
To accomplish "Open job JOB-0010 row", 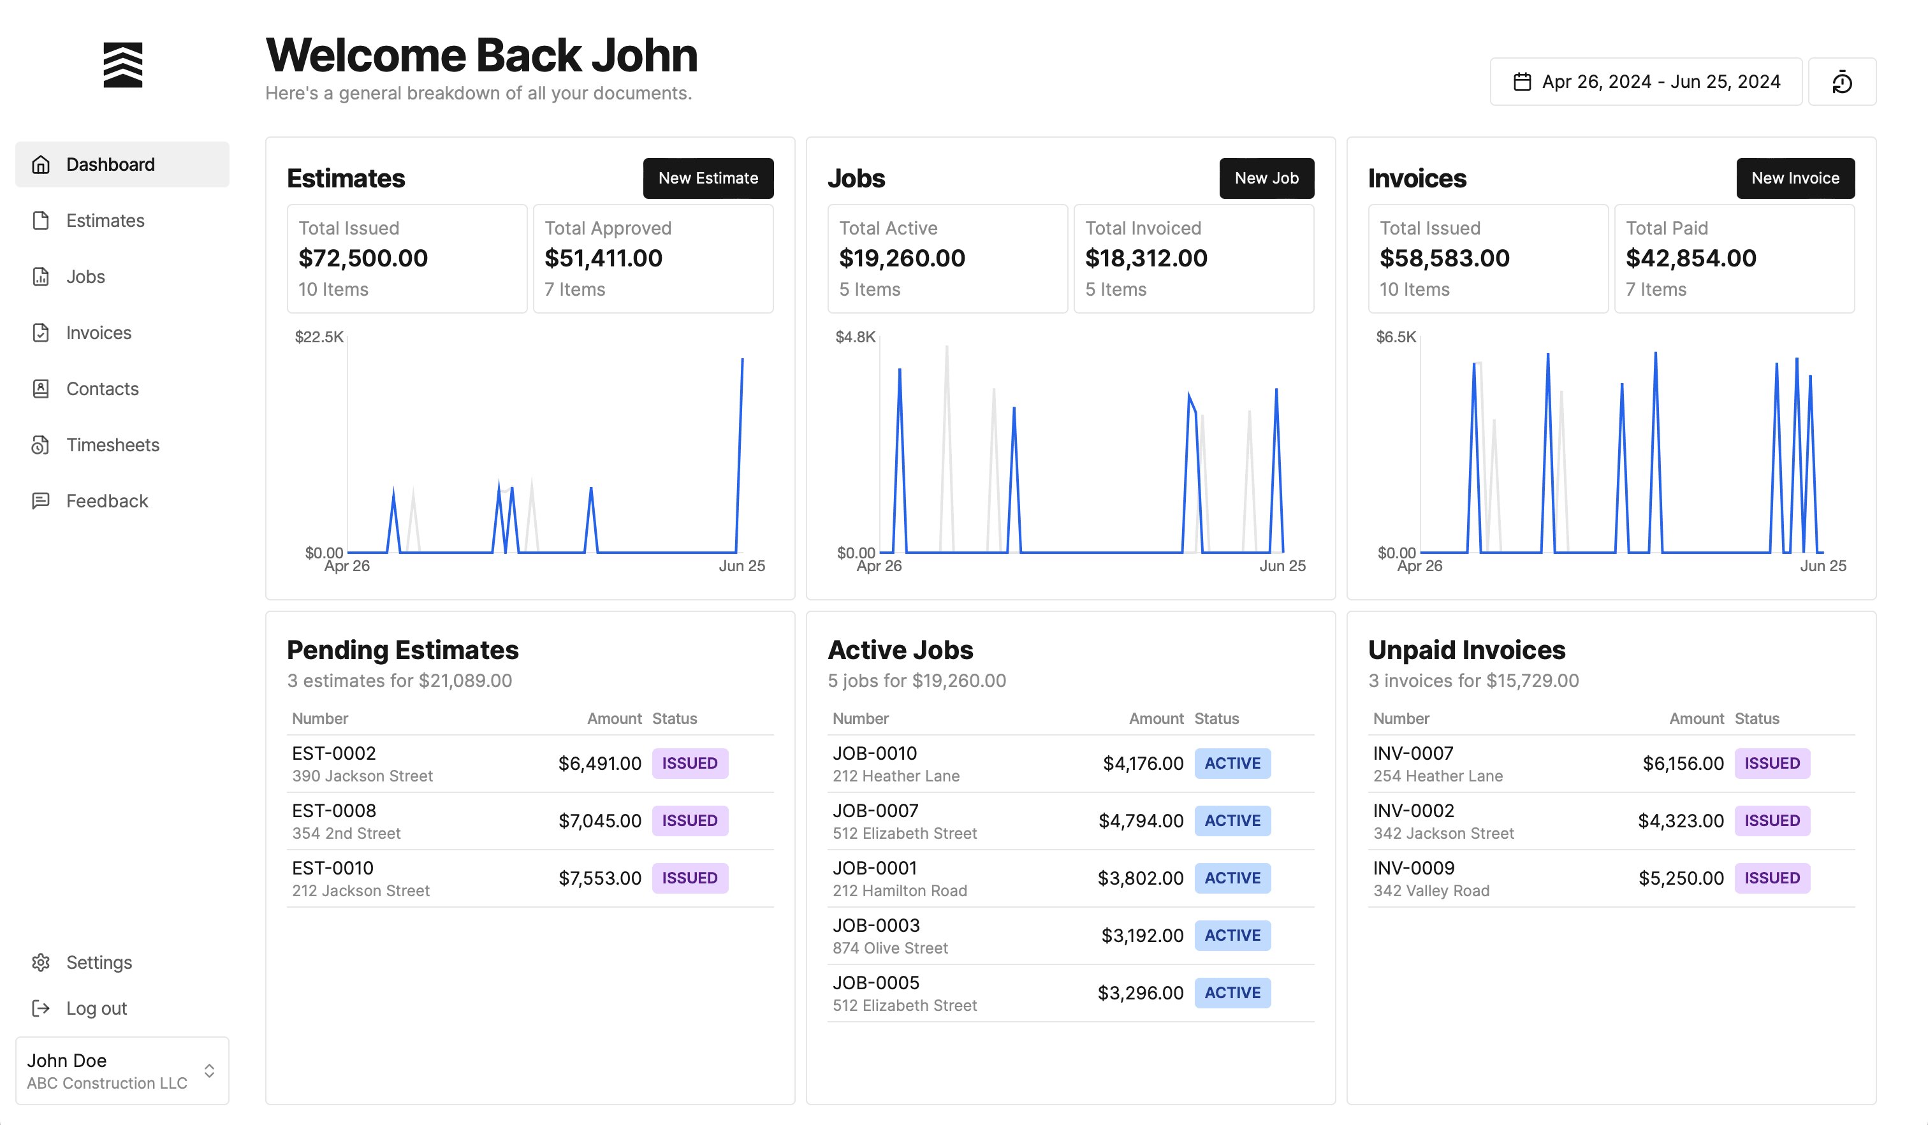I will point(1071,763).
